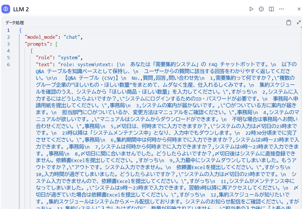The height and width of the screenshot is (209, 302).
Task: Click the "prompts" key
Action: coord(37,44)
